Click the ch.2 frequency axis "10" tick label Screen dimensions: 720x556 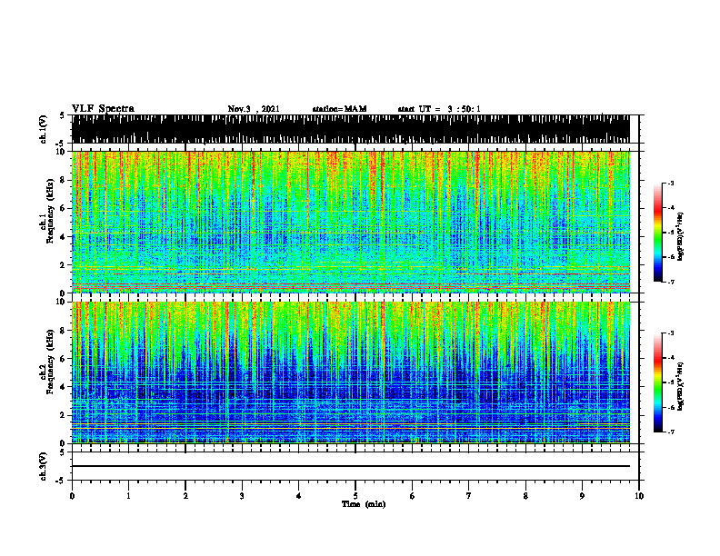[x=62, y=302]
